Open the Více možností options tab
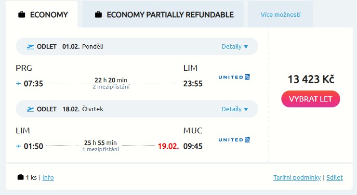 pyautogui.click(x=280, y=14)
